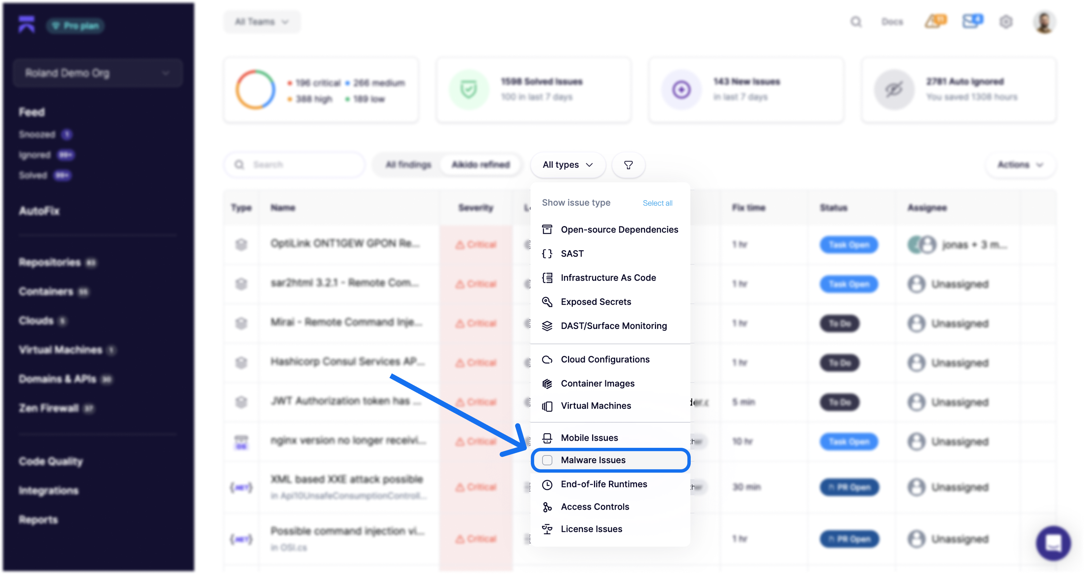Open the orange notifications icon

pos(935,21)
